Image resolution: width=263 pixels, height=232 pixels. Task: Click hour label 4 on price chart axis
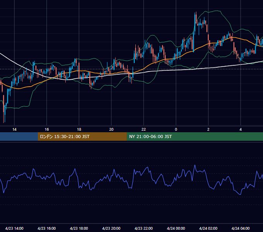241,129
